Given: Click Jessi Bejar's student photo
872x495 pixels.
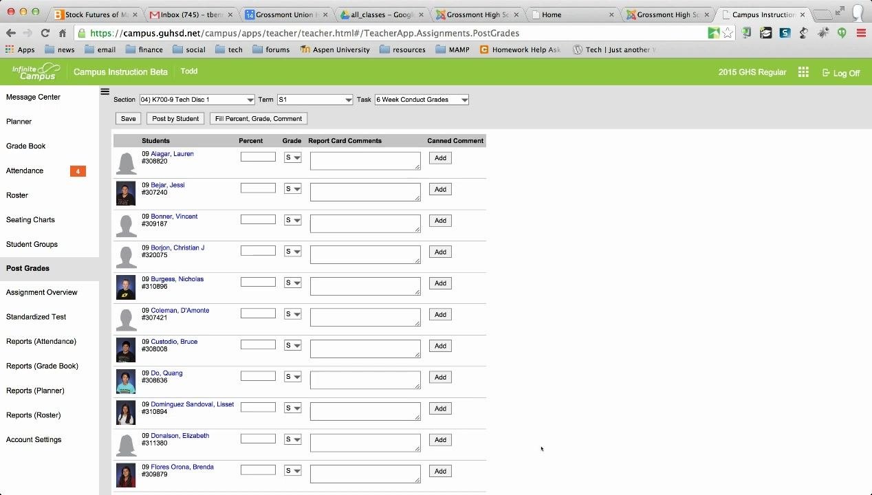Looking at the screenshot, I should point(126,194).
